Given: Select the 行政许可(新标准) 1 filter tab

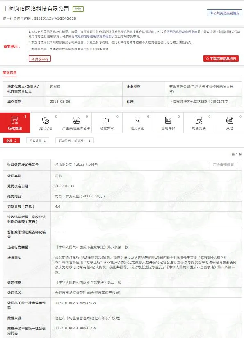Looking at the screenshot, I should tap(74, 141).
